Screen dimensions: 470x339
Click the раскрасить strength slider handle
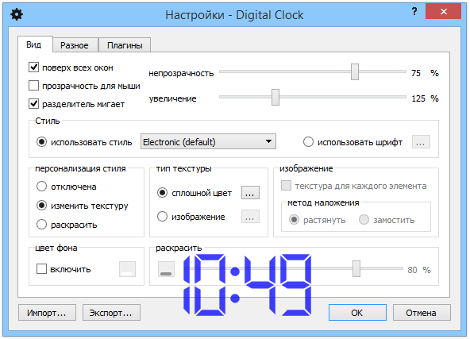pyautogui.click(x=356, y=268)
